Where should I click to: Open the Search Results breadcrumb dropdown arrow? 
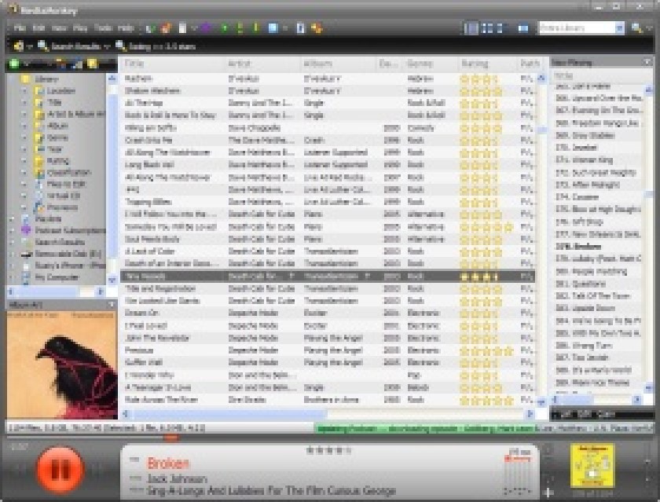point(107,46)
